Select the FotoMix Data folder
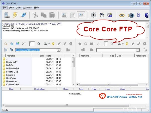 tap(12, 72)
